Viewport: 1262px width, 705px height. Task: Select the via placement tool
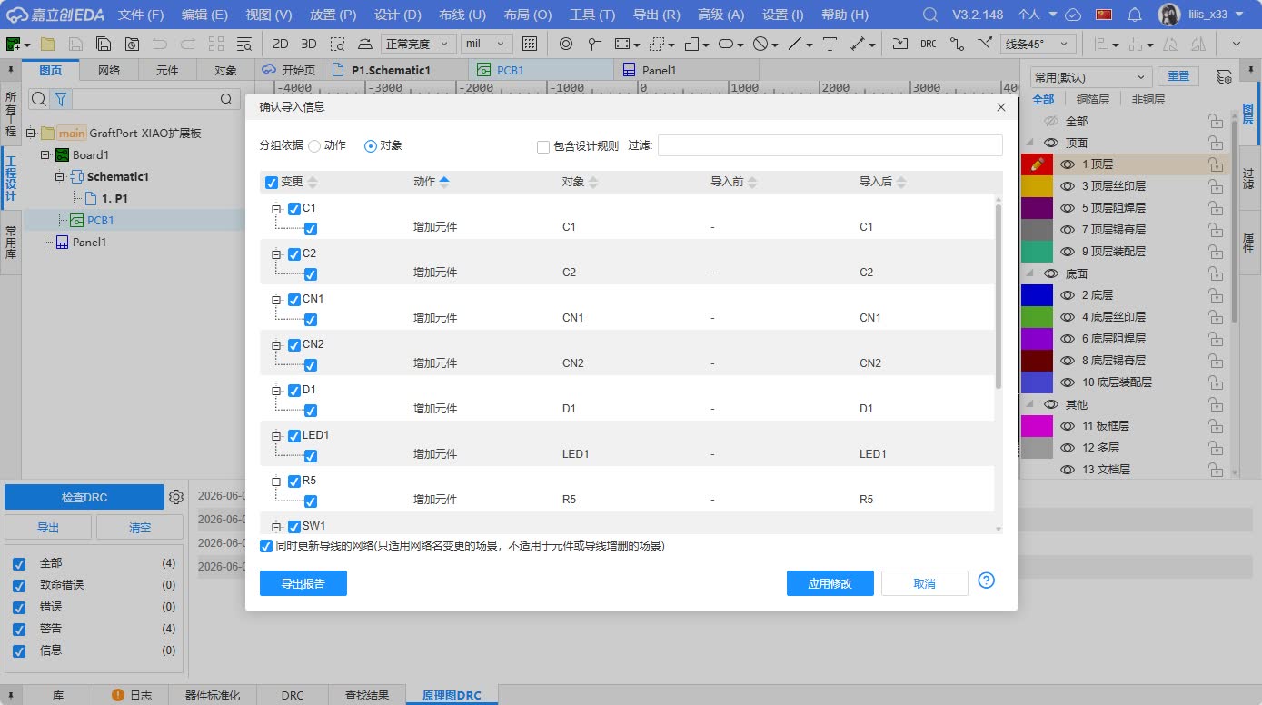(566, 44)
